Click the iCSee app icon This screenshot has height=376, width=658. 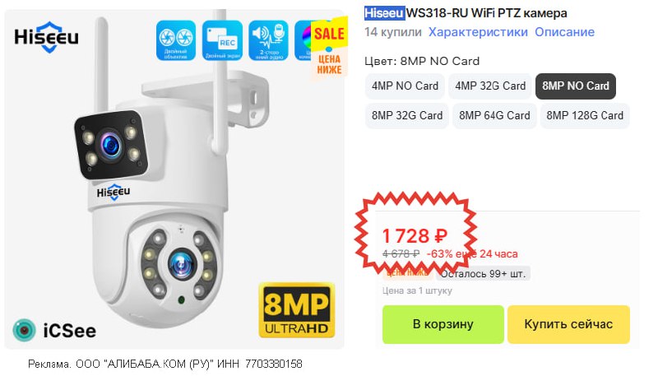[x=24, y=330]
